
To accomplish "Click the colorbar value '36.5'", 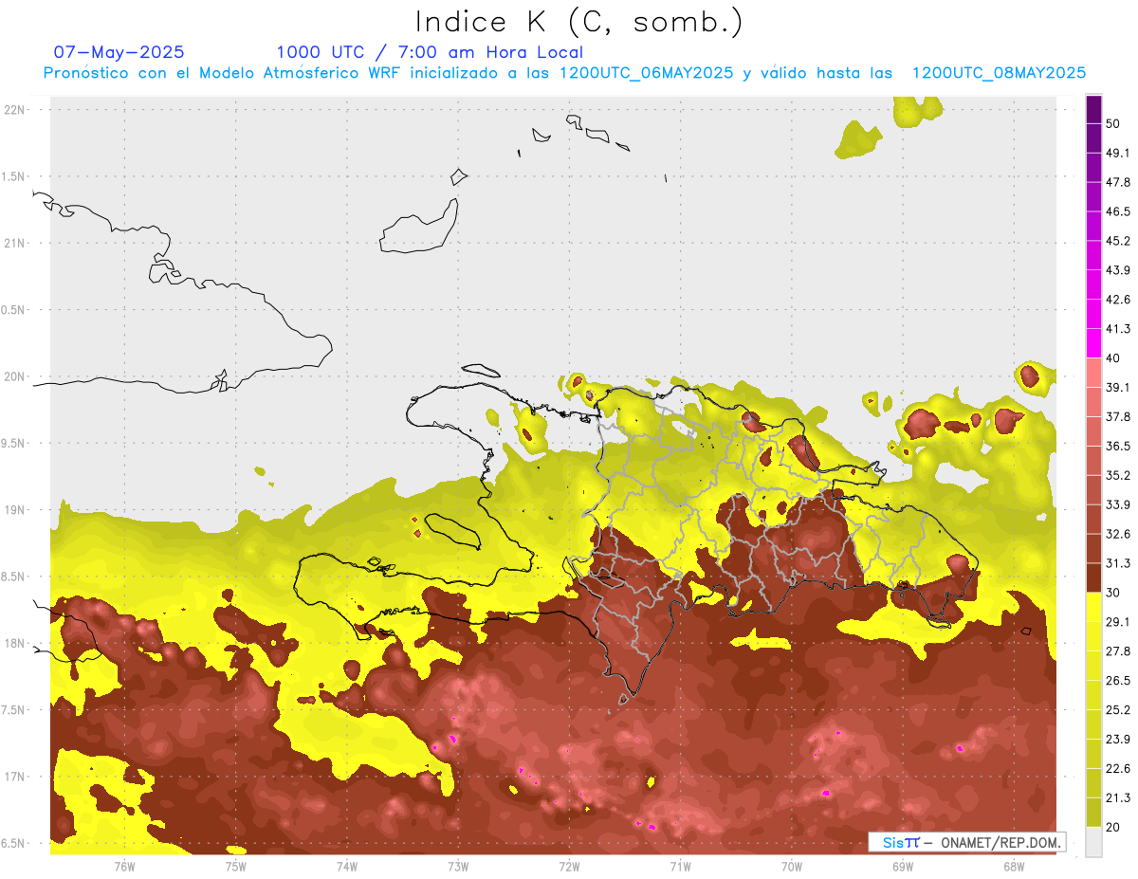I will pyautogui.click(x=1118, y=447).
